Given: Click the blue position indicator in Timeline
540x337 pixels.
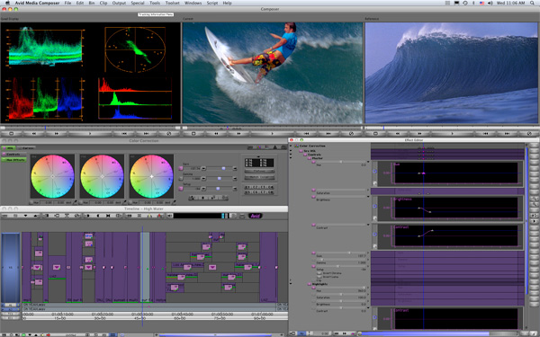Looking at the screenshot, I should 142,275.
